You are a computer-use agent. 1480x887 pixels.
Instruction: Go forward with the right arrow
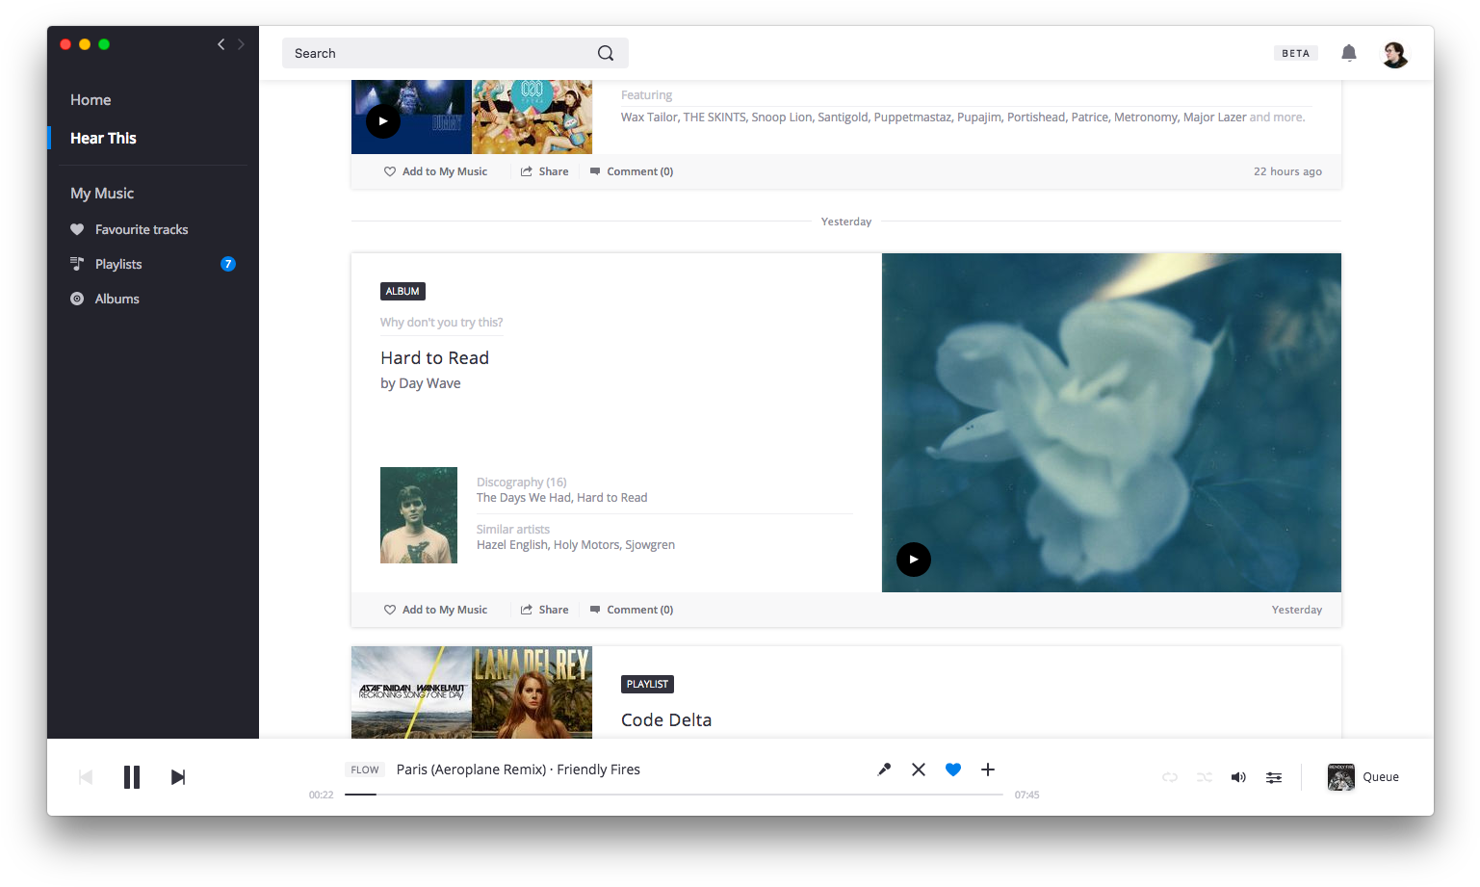[x=241, y=44]
